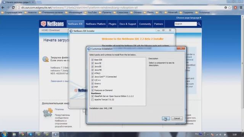Confirm selection with the OK button
The image size is (244, 137).
click(x=166, y=118)
